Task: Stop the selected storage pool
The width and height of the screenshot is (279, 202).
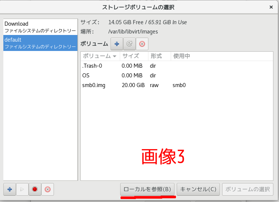Action: 35,189
